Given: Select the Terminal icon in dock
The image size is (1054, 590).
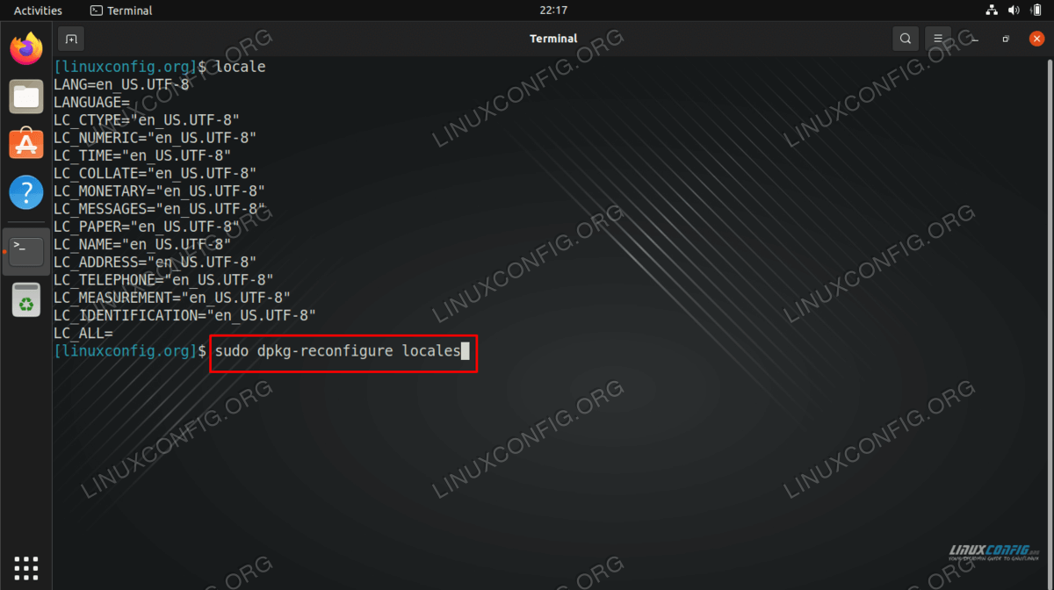Looking at the screenshot, I should 26,252.
